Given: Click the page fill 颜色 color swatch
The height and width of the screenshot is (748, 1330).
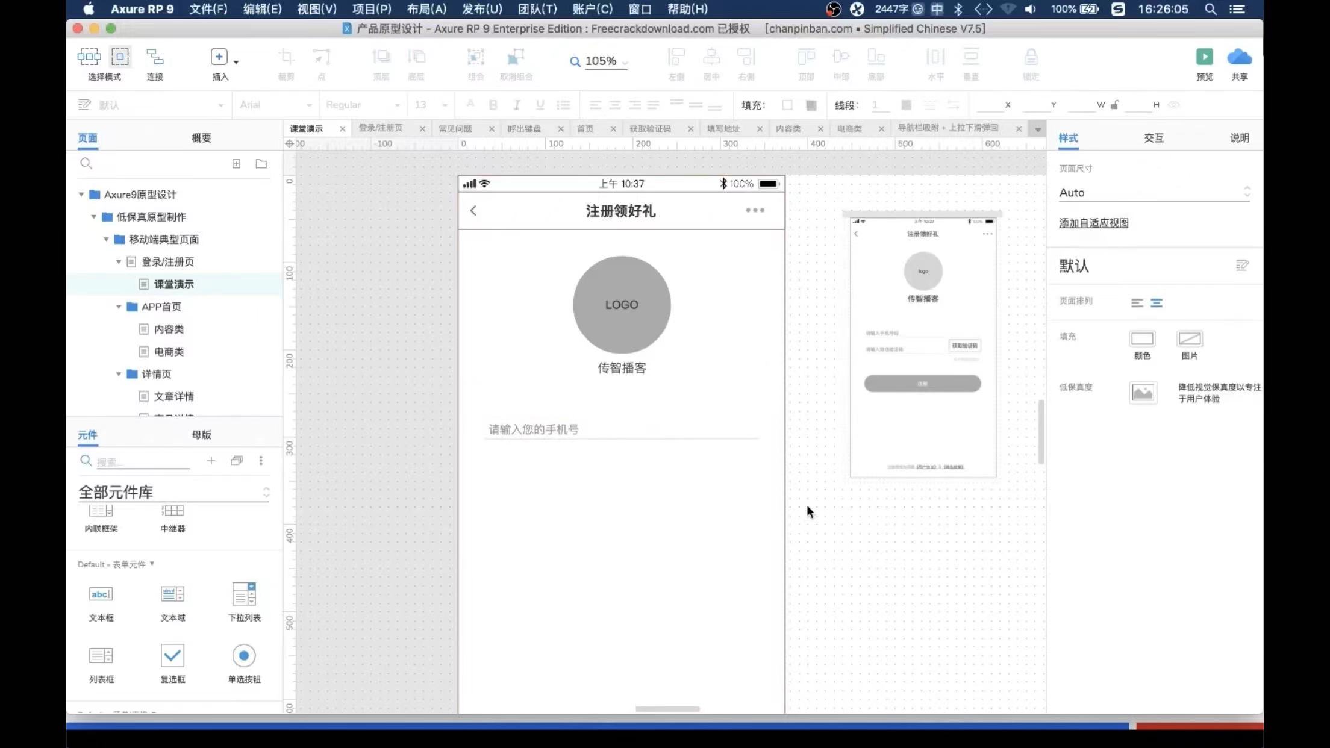Looking at the screenshot, I should click(x=1142, y=339).
